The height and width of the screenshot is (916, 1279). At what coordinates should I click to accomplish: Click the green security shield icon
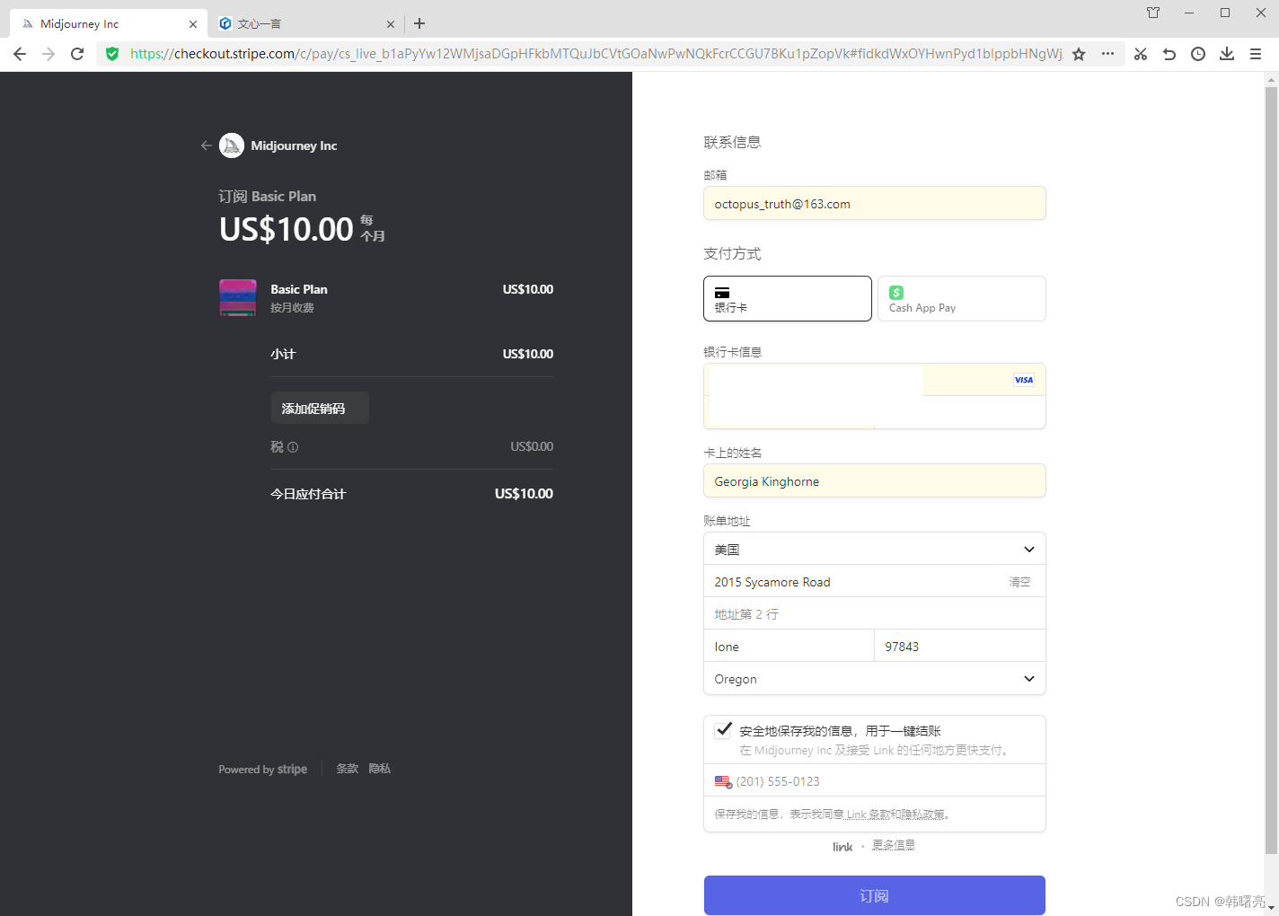(112, 54)
